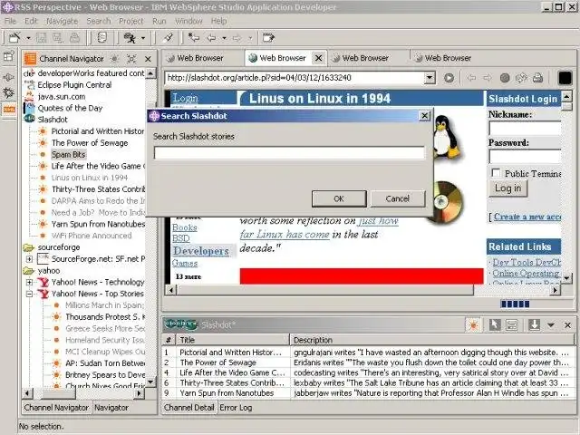This screenshot has width=580, height=435.
Task: Click the flashlight search icon in main toolbar
Action: [x=169, y=37]
